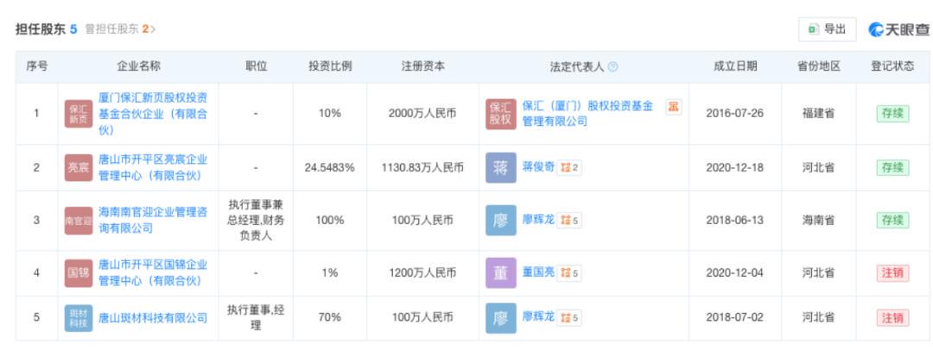
Task: Open the fund badge icon beside 保汇股权投资基金
Action: tap(672, 107)
